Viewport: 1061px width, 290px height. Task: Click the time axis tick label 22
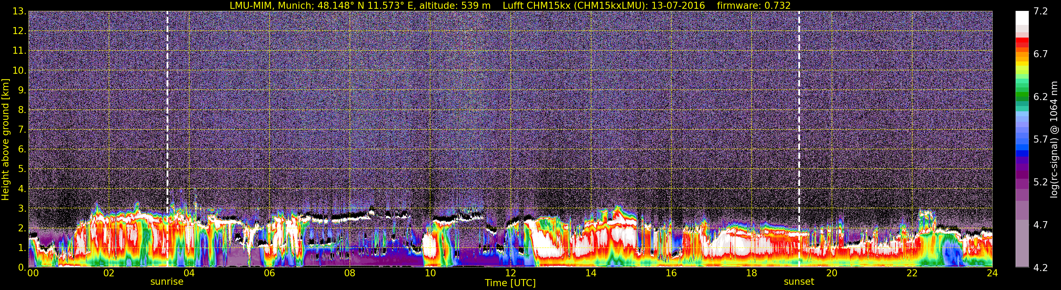912,273
